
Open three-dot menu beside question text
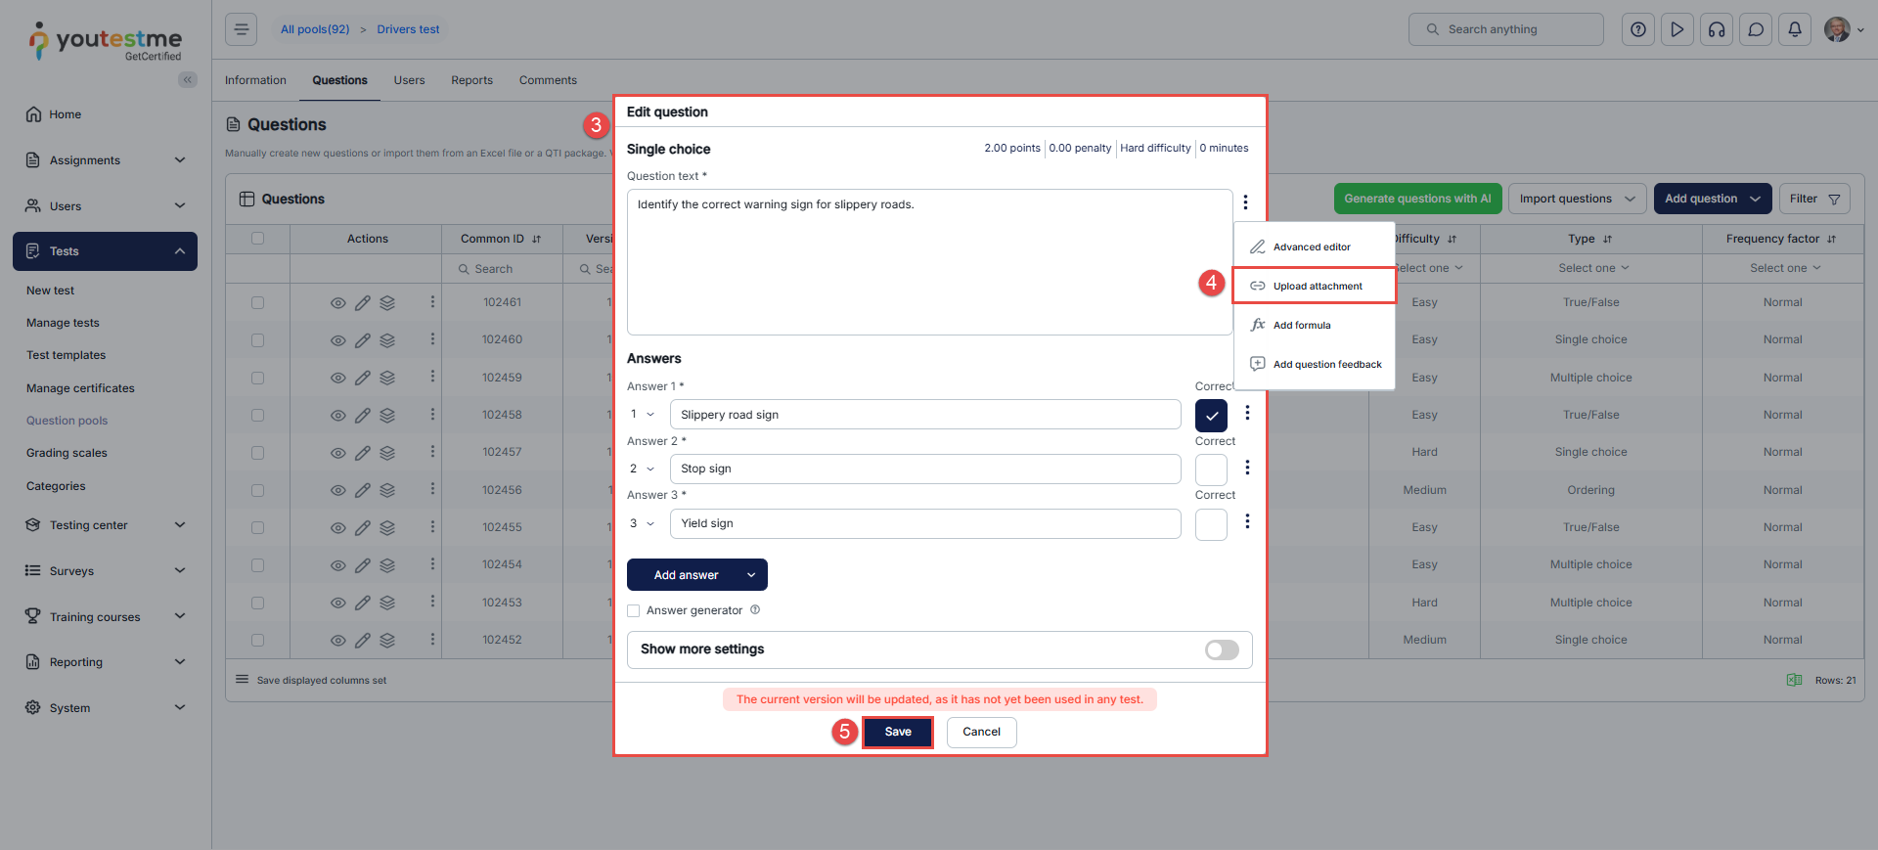1245,202
